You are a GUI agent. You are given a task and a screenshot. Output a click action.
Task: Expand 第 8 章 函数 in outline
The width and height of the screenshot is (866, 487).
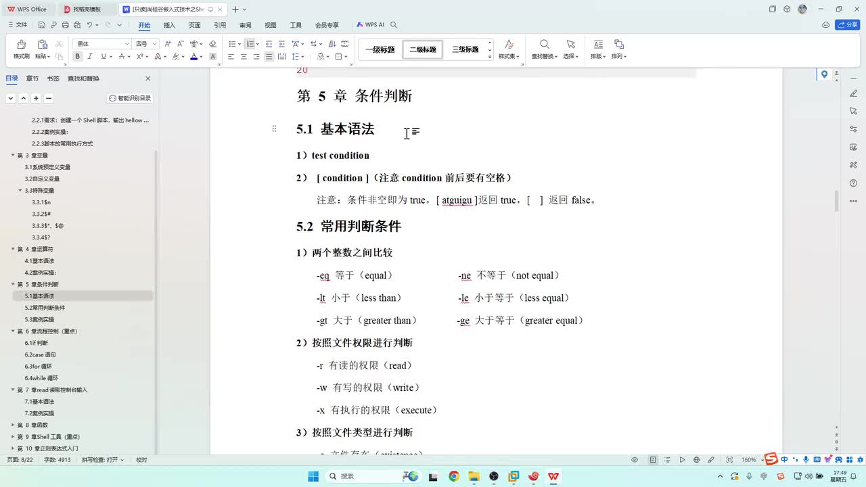pos(13,425)
